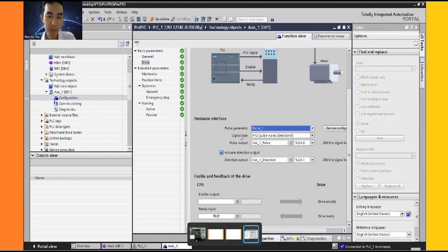Open the Options menu
This screenshot has width=448, height=252.
pos(94,12)
